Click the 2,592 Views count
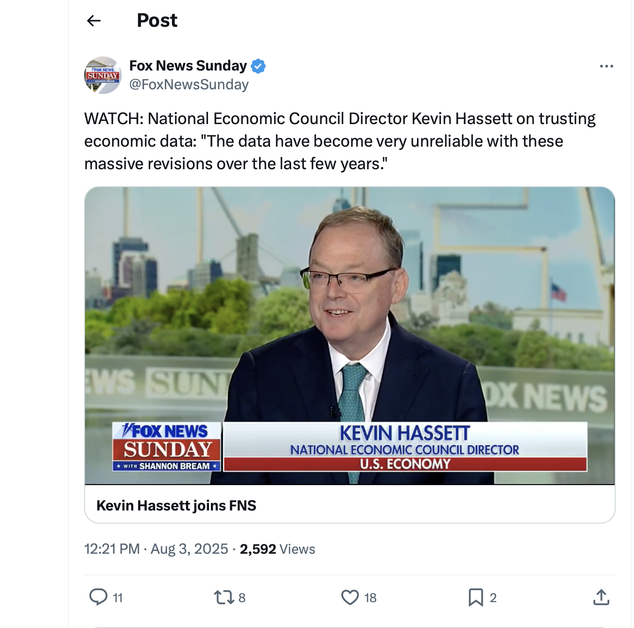The height and width of the screenshot is (628, 634). pyautogui.click(x=277, y=549)
